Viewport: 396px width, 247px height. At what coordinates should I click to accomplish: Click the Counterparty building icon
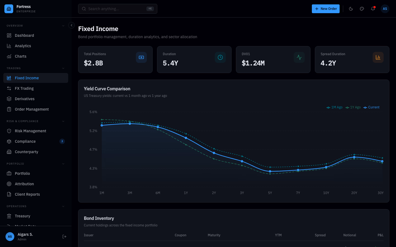tap(9, 152)
